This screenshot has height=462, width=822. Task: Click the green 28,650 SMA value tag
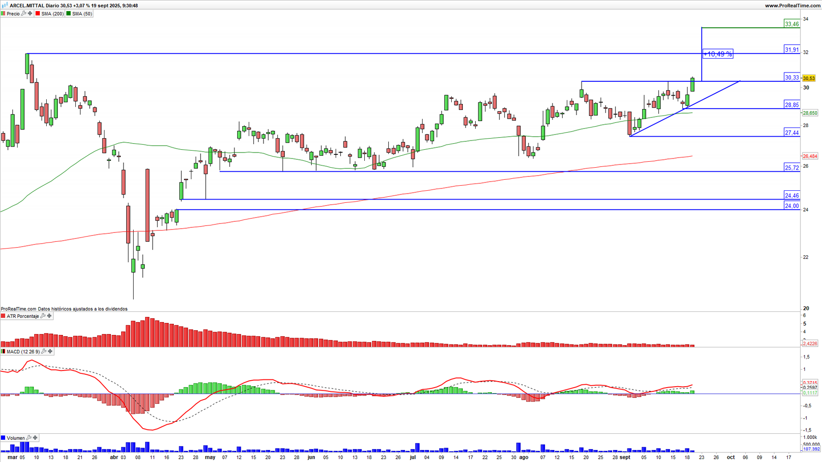pyautogui.click(x=810, y=113)
